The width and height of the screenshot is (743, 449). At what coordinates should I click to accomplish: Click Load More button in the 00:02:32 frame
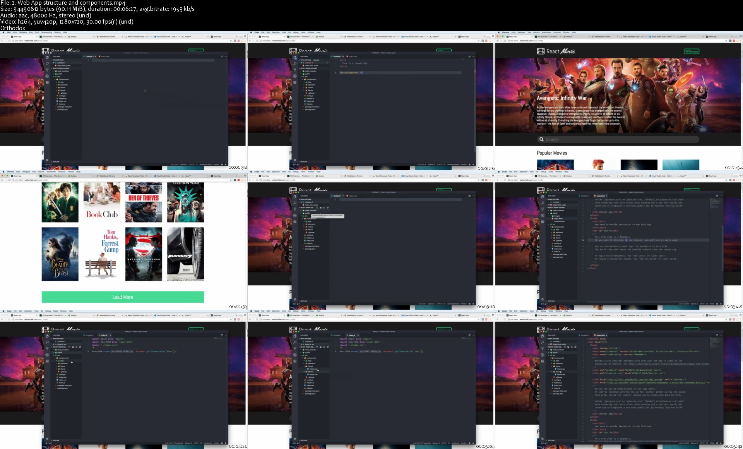point(123,297)
